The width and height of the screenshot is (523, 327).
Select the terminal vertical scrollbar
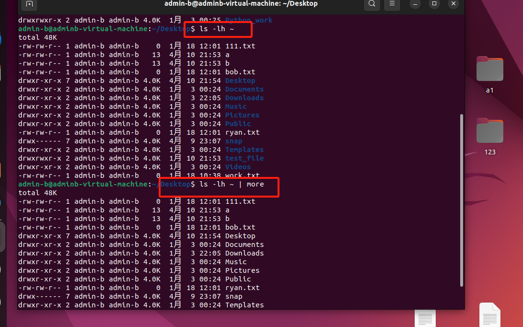462,200
